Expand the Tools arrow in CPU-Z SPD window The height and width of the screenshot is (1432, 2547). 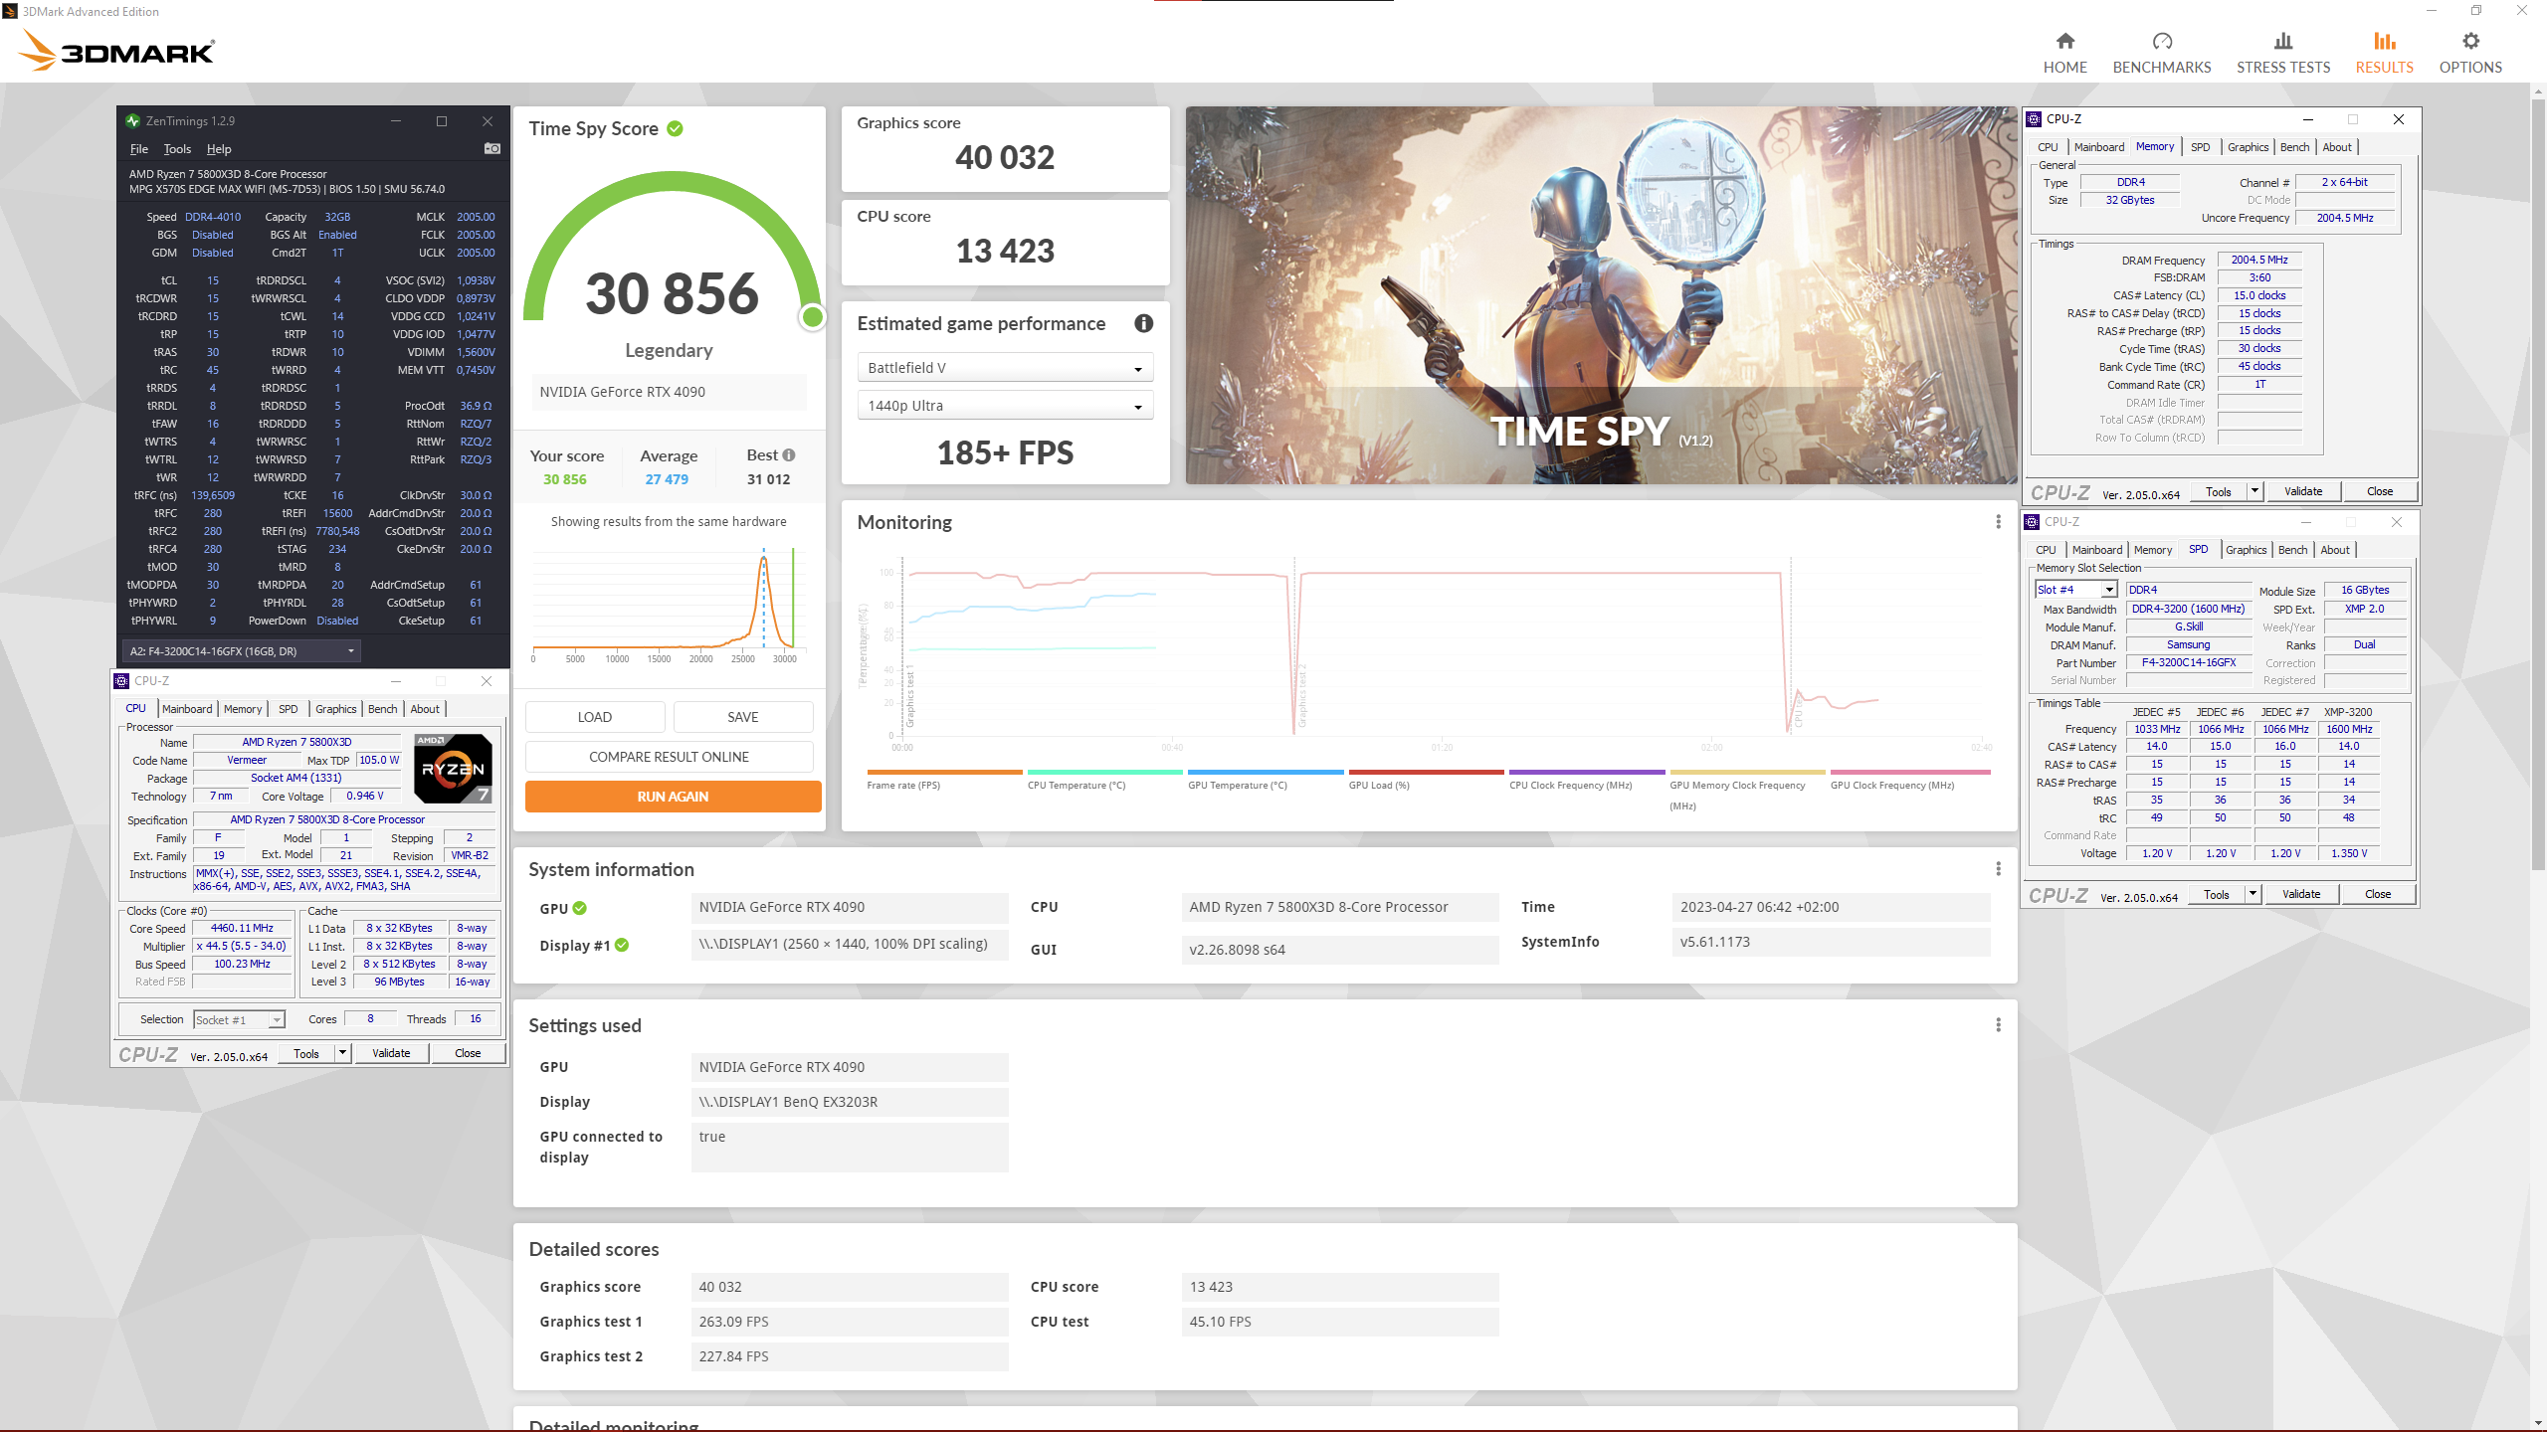[2253, 894]
